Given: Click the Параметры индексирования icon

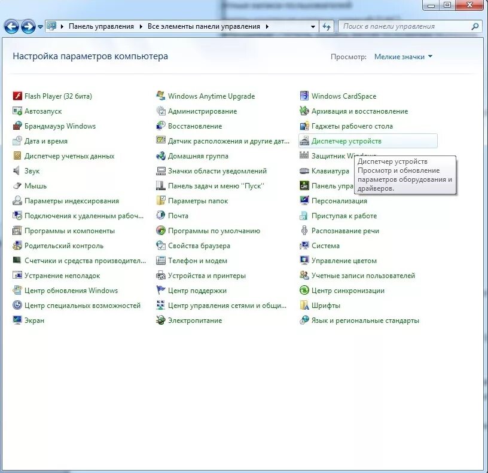Looking at the screenshot, I should click(17, 200).
